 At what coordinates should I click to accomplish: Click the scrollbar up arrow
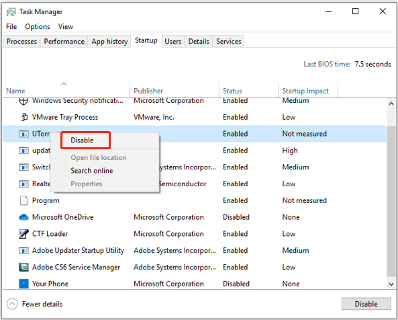pos(391,104)
